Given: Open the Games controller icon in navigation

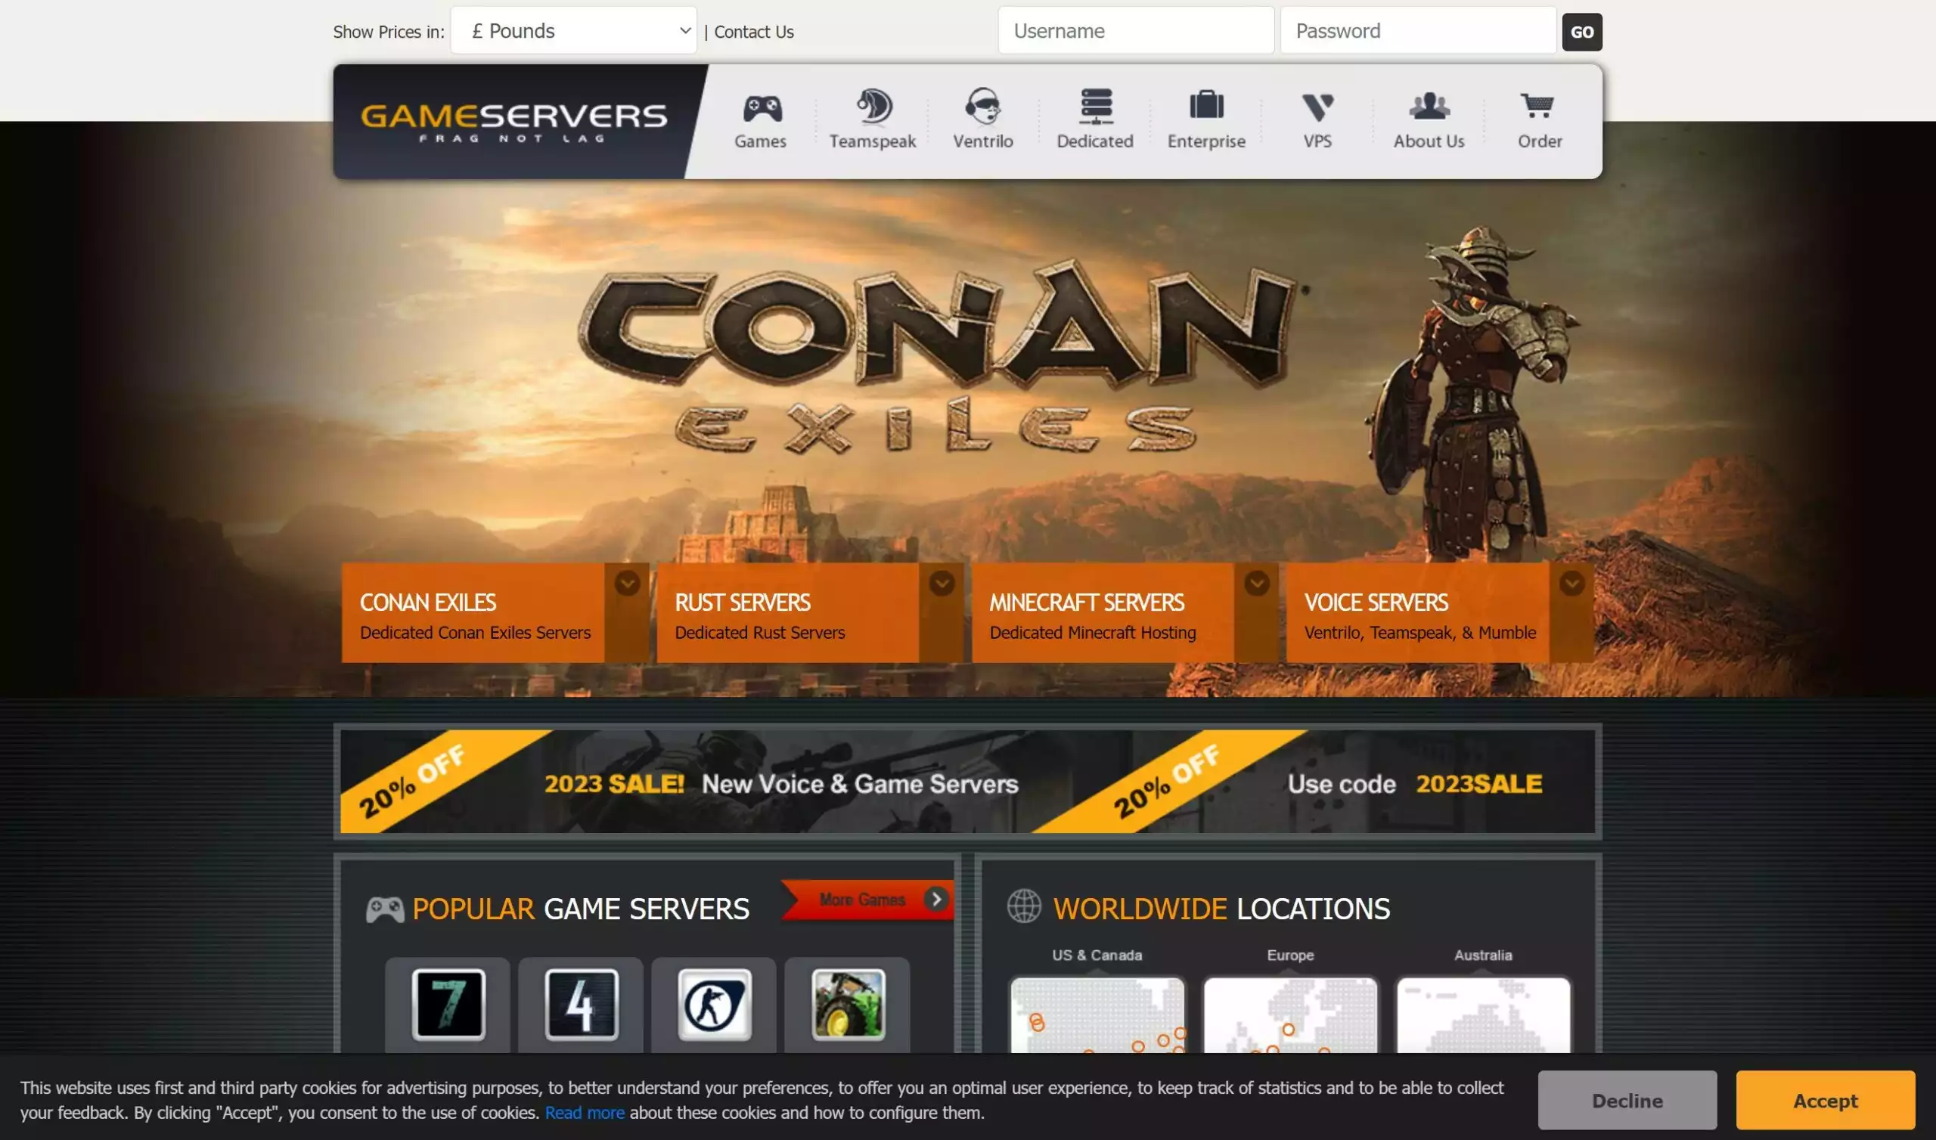Looking at the screenshot, I should point(762,107).
